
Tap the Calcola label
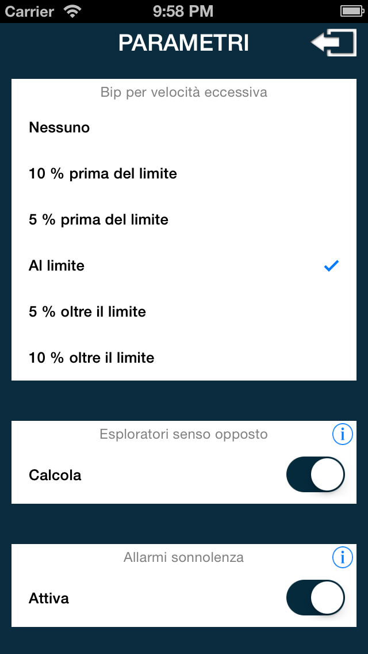(x=55, y=476)
